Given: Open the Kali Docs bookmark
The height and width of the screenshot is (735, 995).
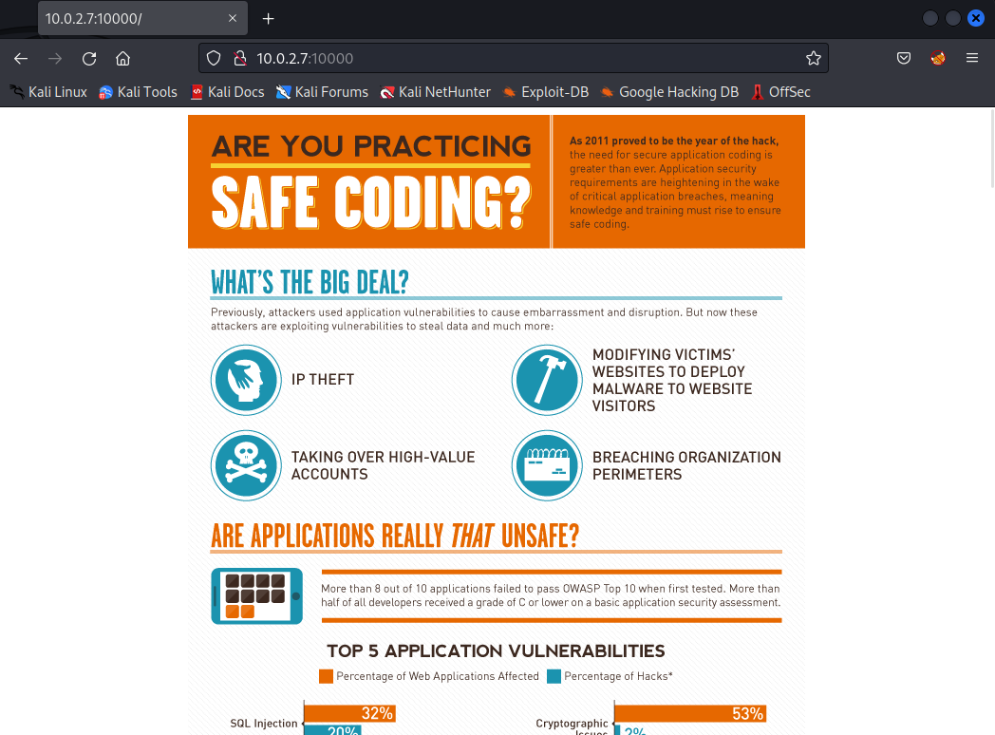Looking at the screenshot, I should (x=227, y=92).
